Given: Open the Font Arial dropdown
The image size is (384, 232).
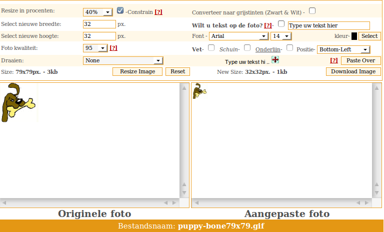Looking at the screenshot, I should (x=239, y=36).
